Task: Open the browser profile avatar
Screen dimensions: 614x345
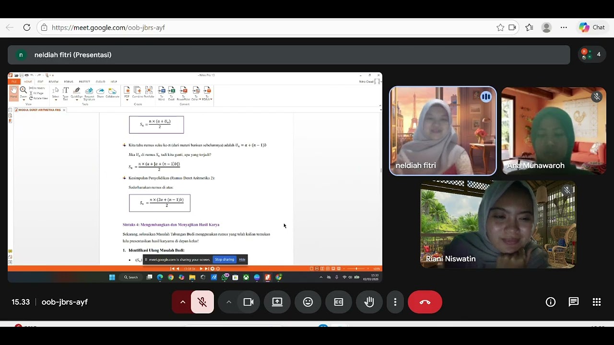Action: (546, 27)
